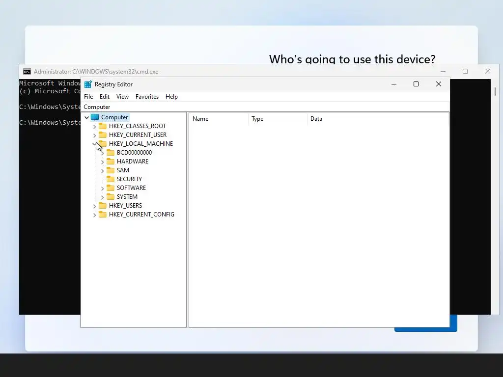The height and width of the screenshot is (377, 503).
Task: Click the SOFTWARE folder icon
Action: pyautogui.click(x=111, y=188)
